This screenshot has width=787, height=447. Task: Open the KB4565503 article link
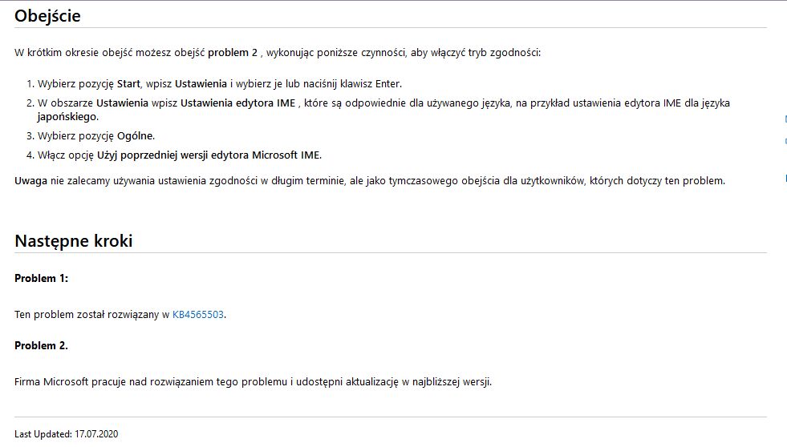click(198, 315)
